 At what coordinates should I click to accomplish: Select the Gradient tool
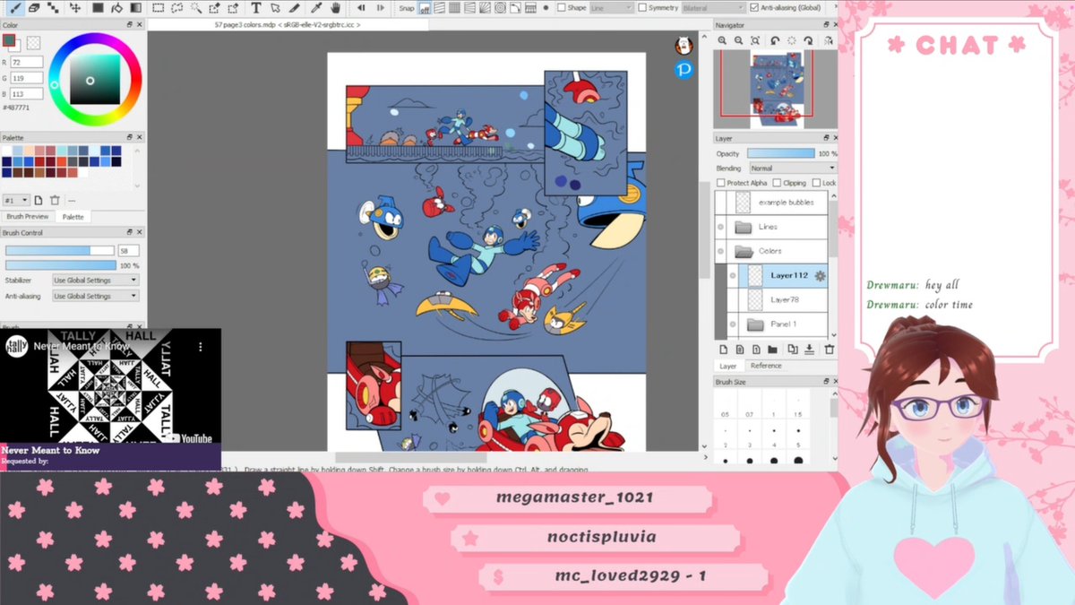pos(135,7)
